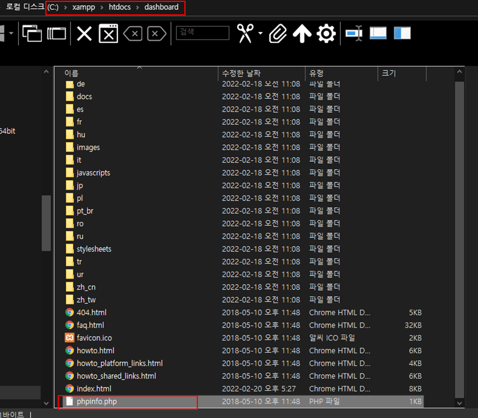Viewport: 478px width, 418px height.
Task: Click the Chrome icon of faq.html
Action: click(x=70, y=325)
